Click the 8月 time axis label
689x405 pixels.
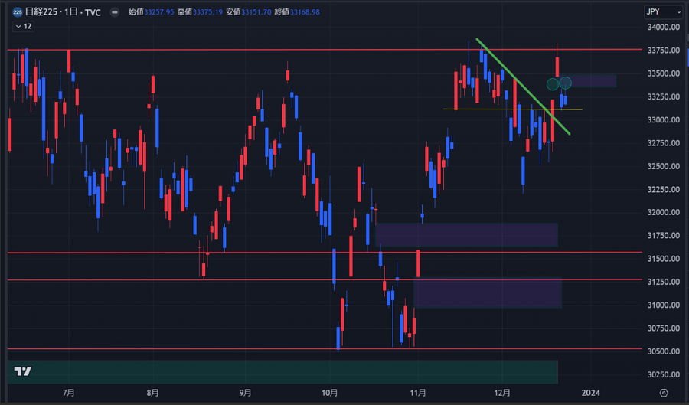(153, 393)
